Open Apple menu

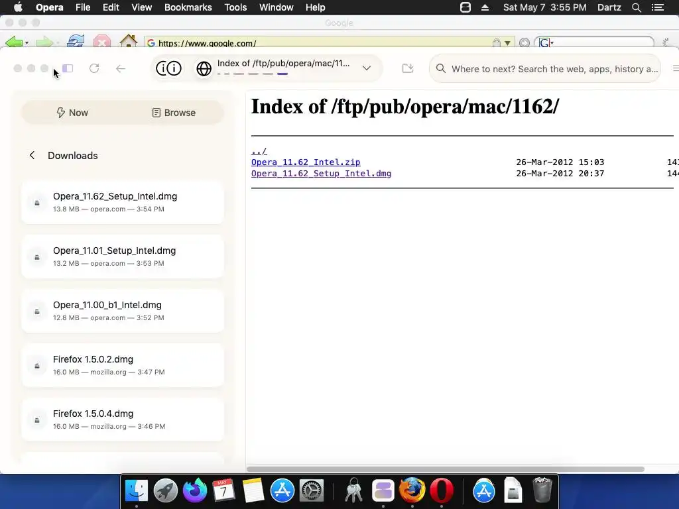click(18, 7)
